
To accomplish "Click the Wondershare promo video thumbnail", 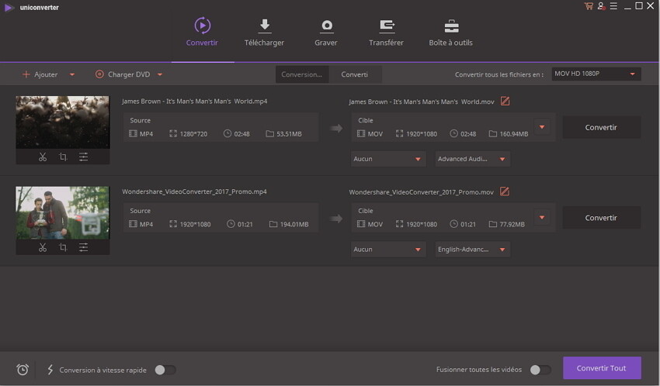I will (x=63, y=212).
